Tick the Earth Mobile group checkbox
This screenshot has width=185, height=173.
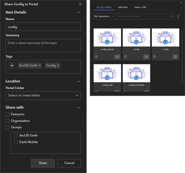[16, 142]
